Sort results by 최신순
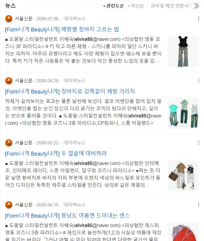Viewport: 204px width, 241px height. point(136,6)
